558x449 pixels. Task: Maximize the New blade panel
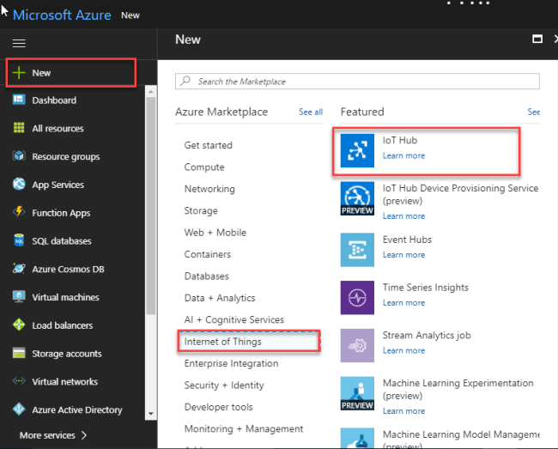pyautogui.click(x=537, y=39)
